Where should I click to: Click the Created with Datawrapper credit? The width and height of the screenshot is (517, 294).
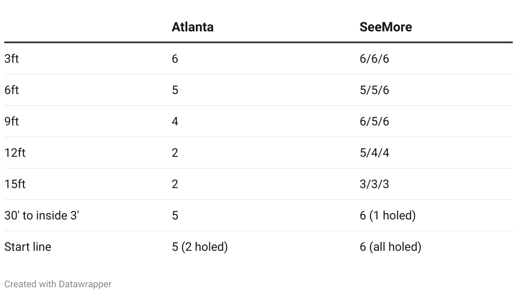[x=58, y=284]
